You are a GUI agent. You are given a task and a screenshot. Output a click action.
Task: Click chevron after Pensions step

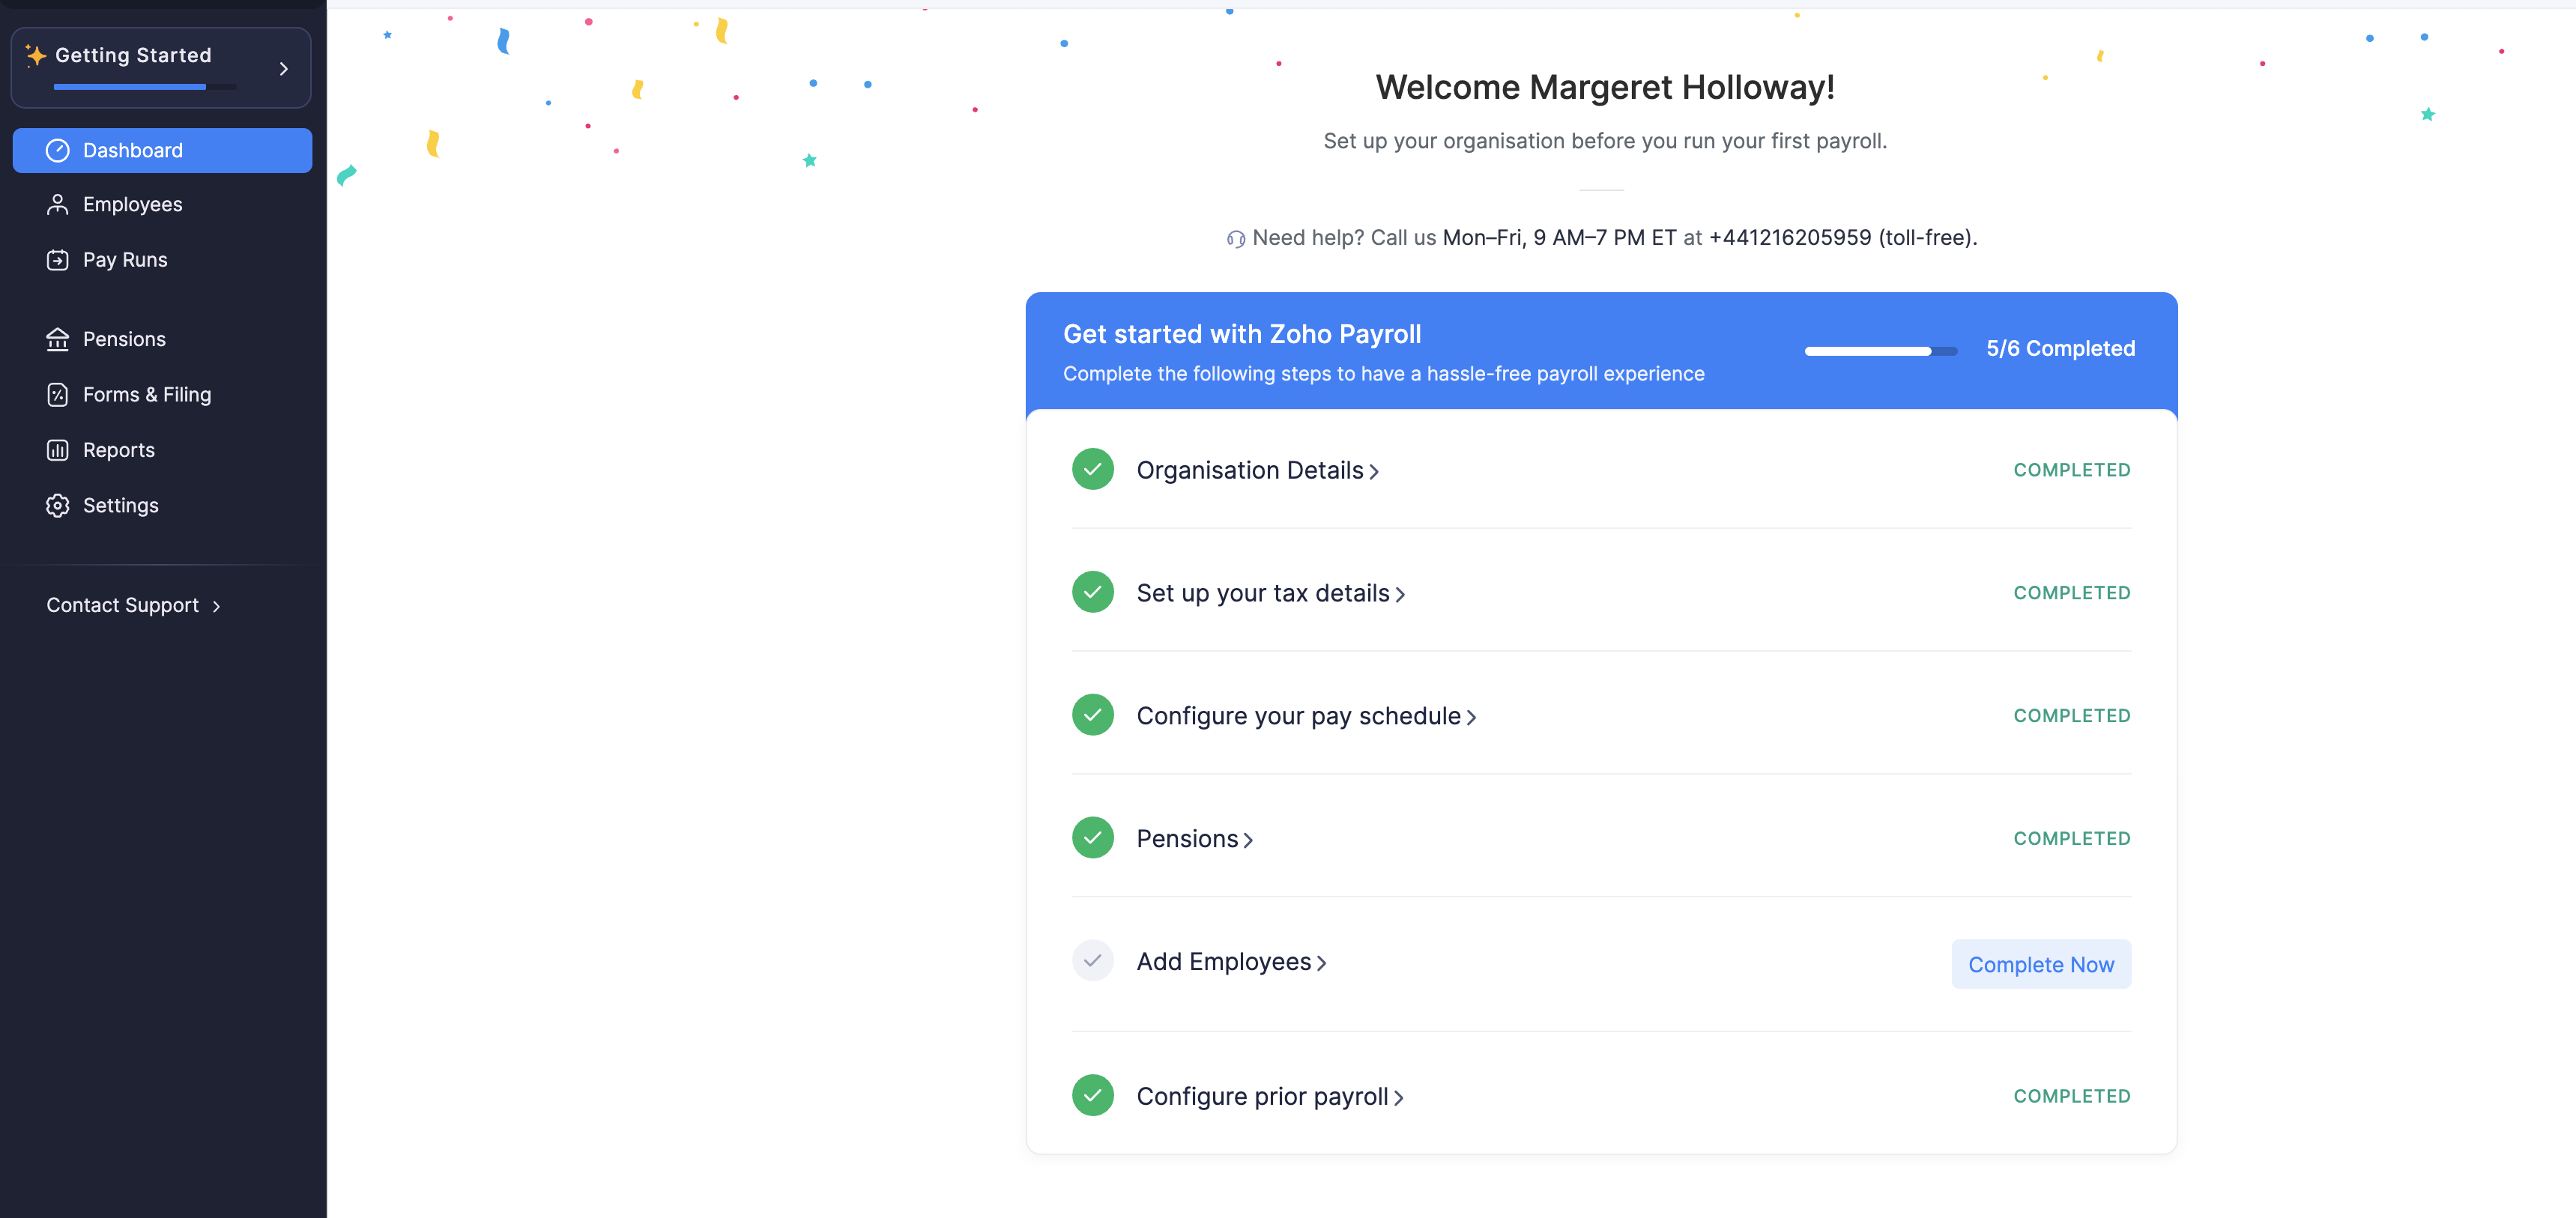1248,841
